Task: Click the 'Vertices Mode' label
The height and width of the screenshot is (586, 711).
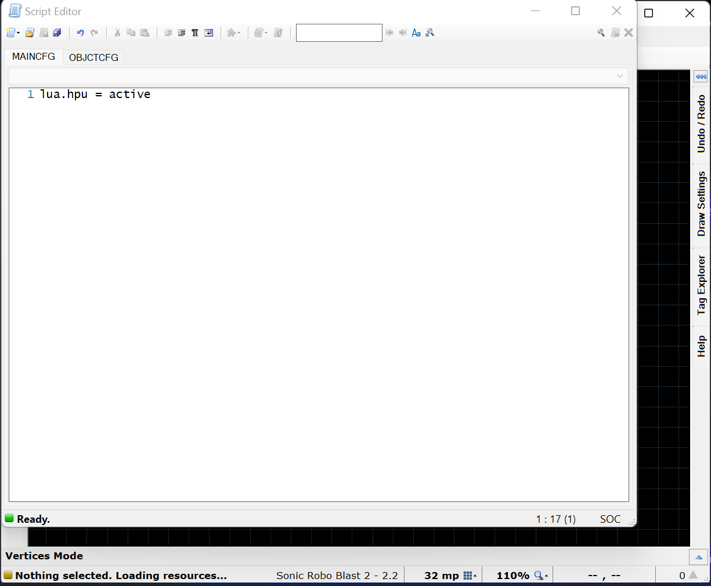Action: click(44, 556)
